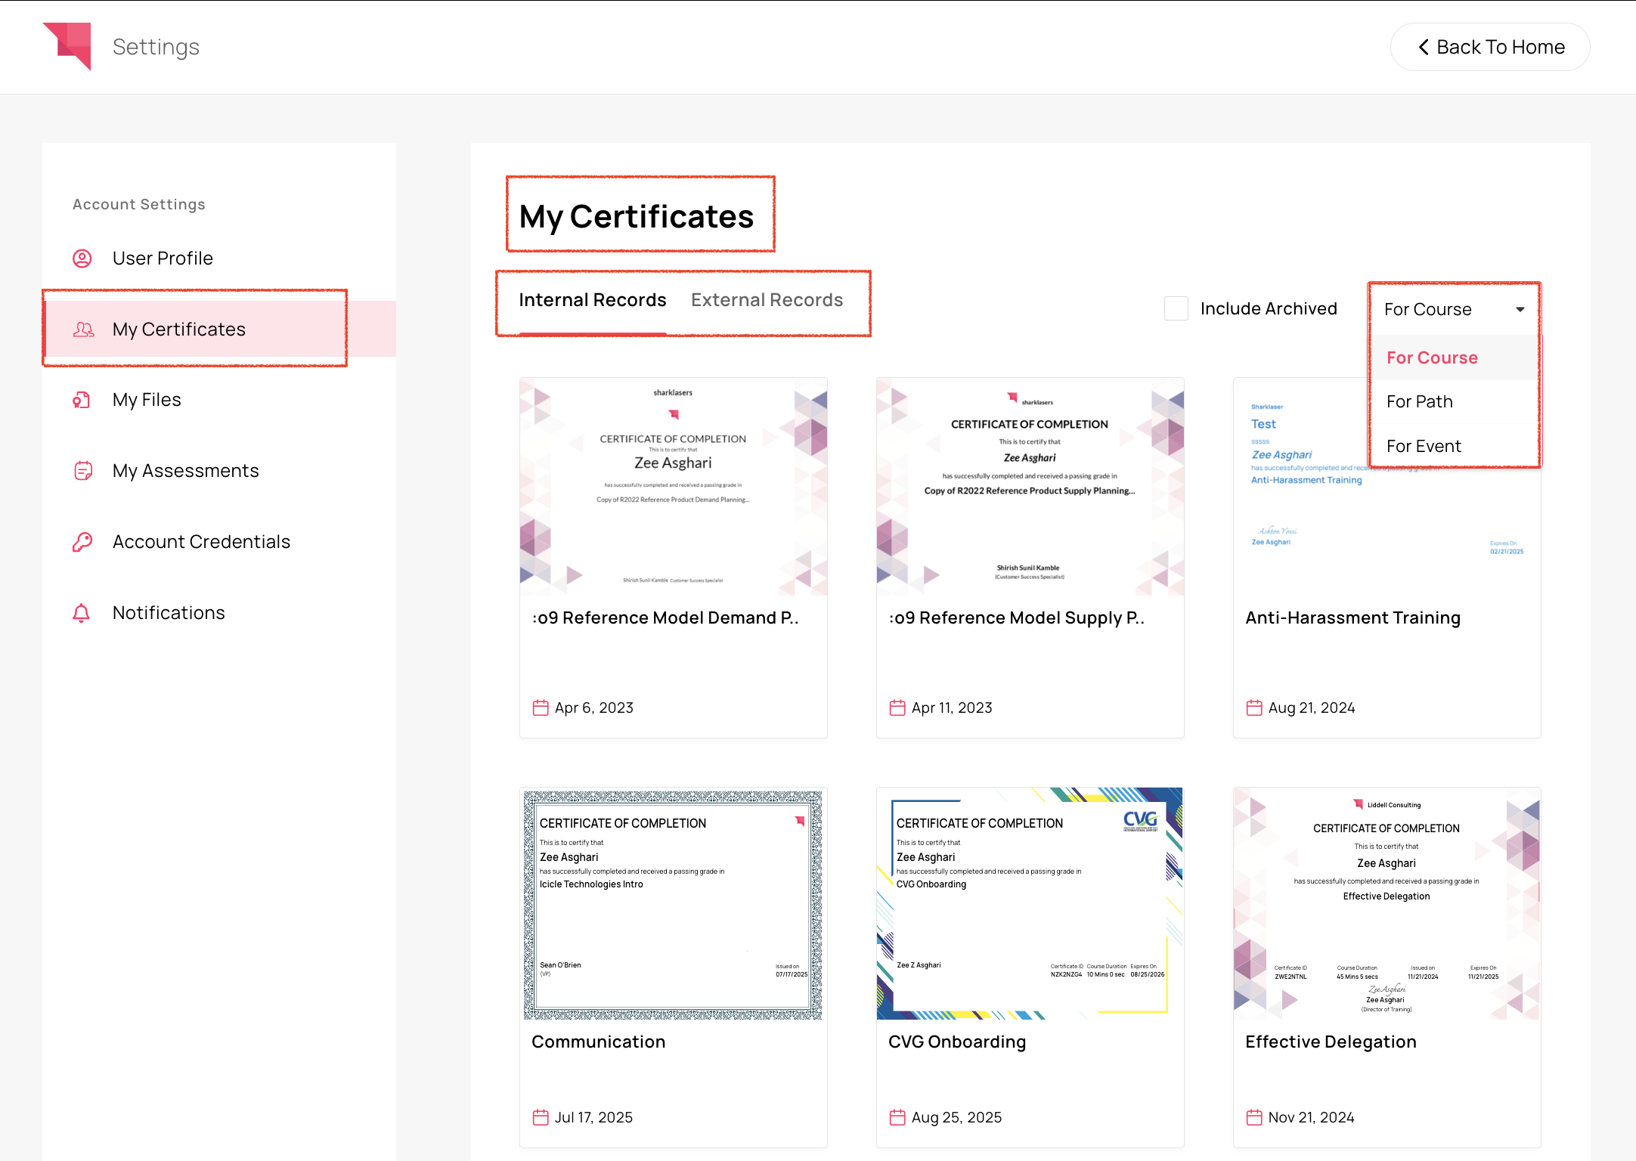Click the My Certificates sidebar icon
This screenshot has width=1636, height=1161.
pyautogui.click(x=83, y=330)
